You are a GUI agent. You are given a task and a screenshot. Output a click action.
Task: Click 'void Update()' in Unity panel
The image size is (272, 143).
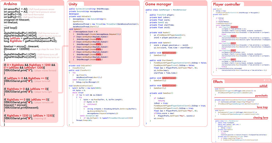75,29
